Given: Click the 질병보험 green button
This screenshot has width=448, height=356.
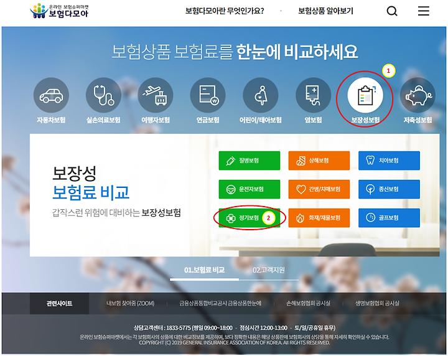Looking at the screenshot, I should (x=250, y=161).
